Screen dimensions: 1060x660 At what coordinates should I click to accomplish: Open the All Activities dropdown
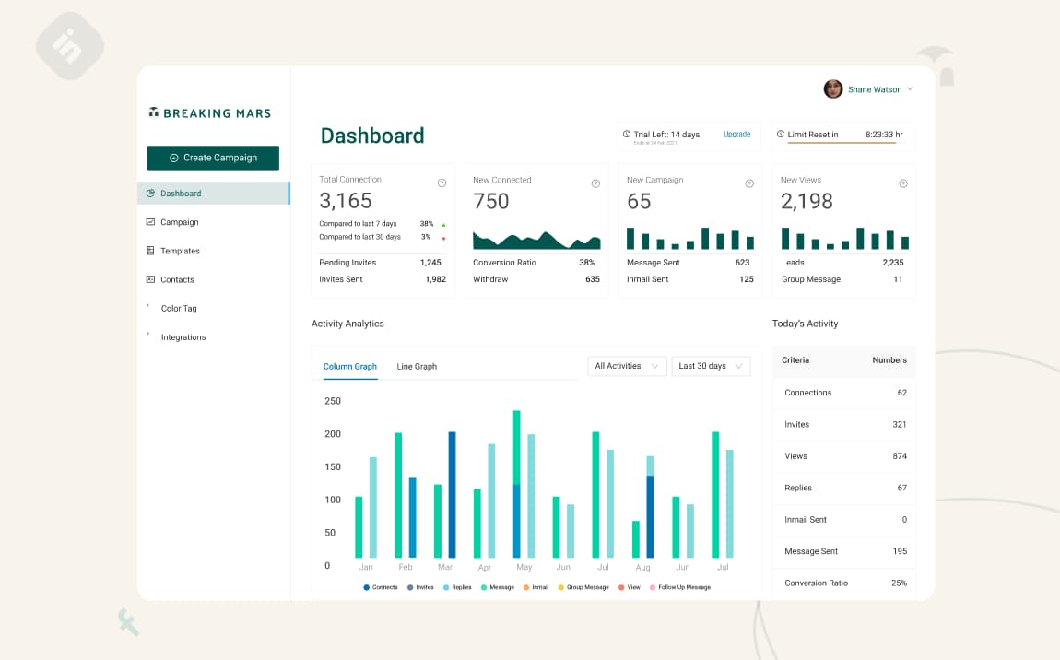tap(627, 366)
